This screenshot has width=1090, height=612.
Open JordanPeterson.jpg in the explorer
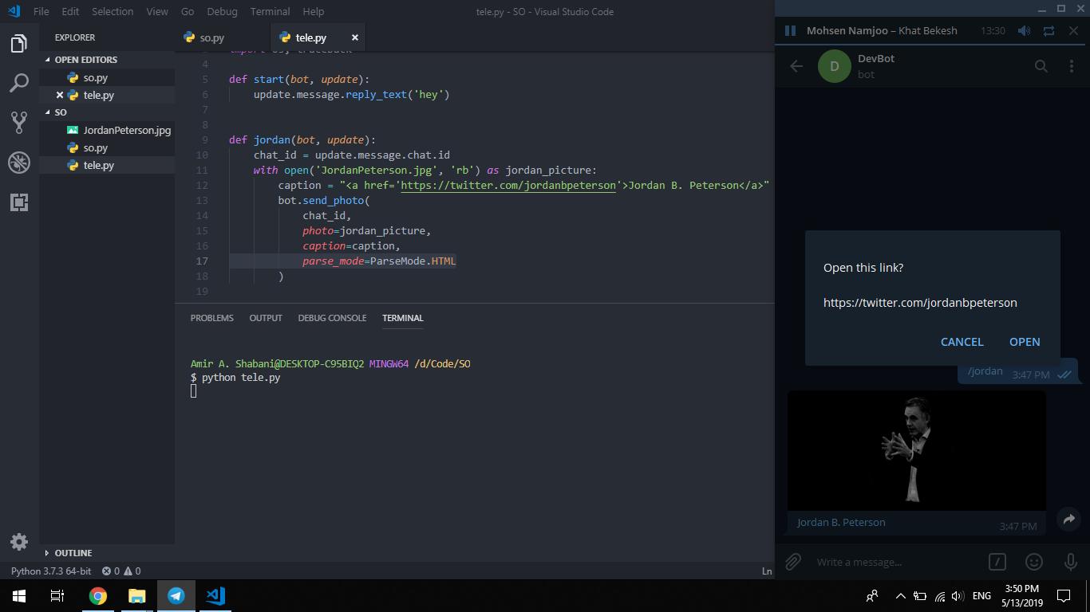point(126,130)
